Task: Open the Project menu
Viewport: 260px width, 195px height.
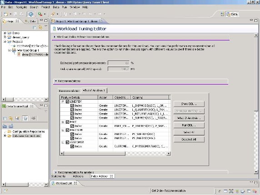Action: click(45, 7)
